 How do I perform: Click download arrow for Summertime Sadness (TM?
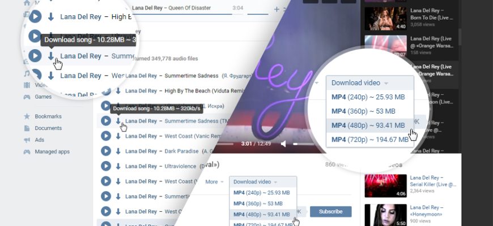point(118,121)
